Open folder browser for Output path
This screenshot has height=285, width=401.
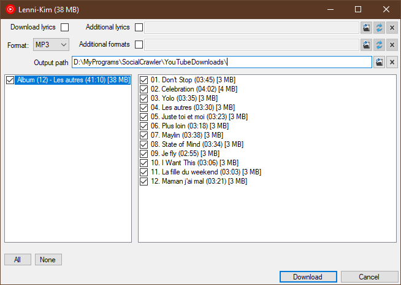[x=380, y=62]
